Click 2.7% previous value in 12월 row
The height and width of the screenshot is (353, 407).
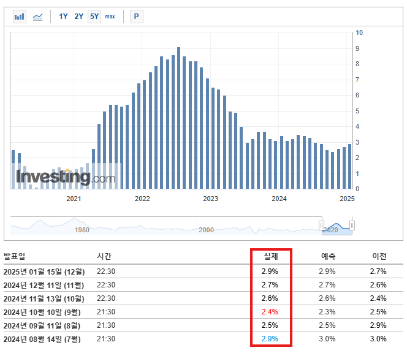(x=378, y=271)
